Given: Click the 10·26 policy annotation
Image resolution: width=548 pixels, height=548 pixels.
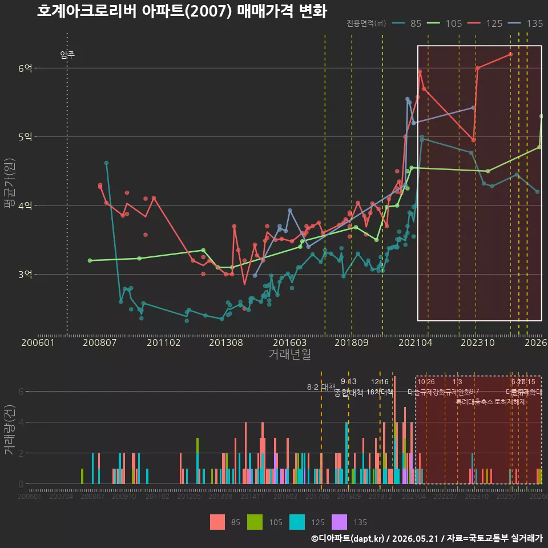Looking at the screenshot, I should click(426, 382).
